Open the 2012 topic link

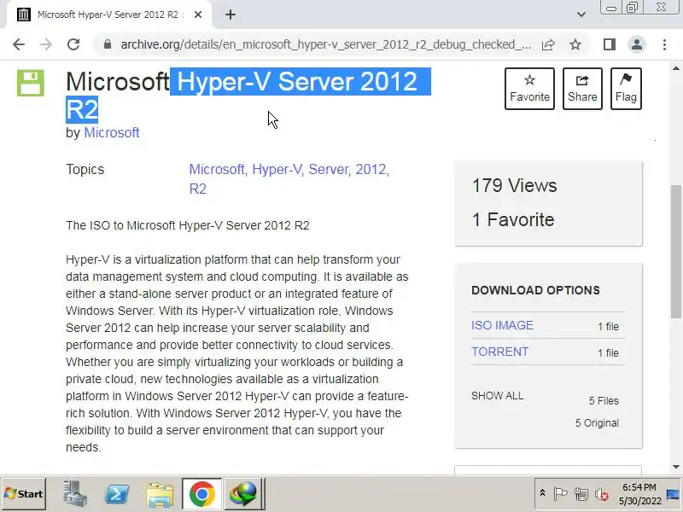pyautogui.click(x=371, y=169)
